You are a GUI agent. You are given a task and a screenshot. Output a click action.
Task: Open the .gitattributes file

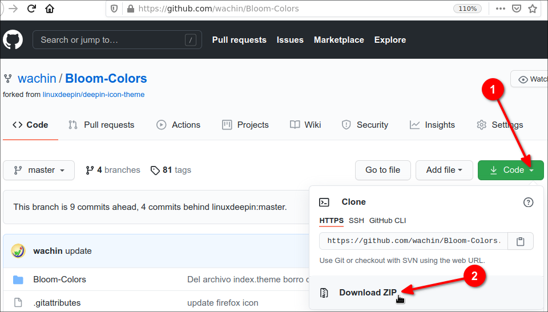[x=57, y=302]
